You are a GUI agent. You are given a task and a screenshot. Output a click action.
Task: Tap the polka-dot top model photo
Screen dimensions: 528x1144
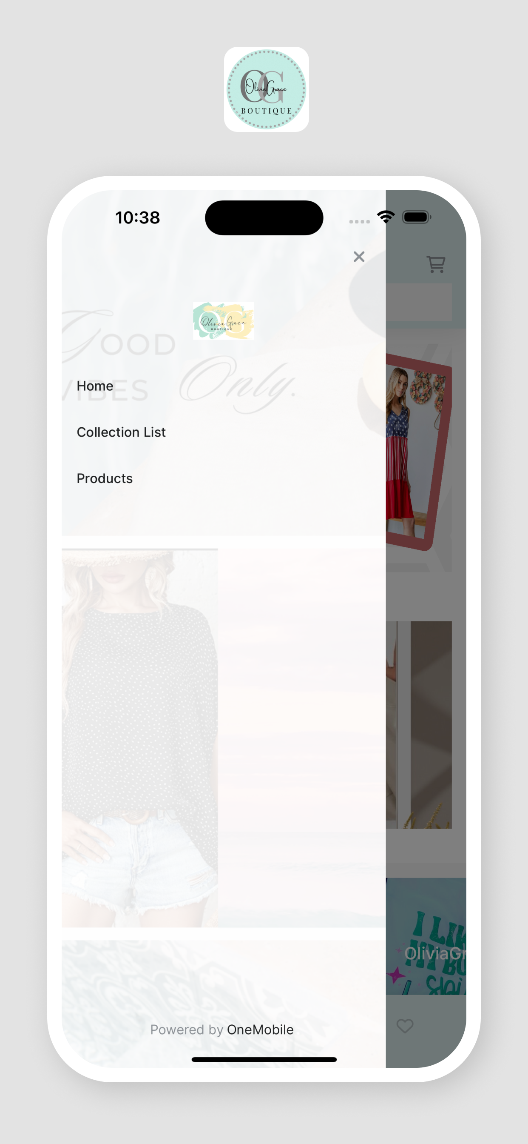pyautogui.click(x=140, y=738)
